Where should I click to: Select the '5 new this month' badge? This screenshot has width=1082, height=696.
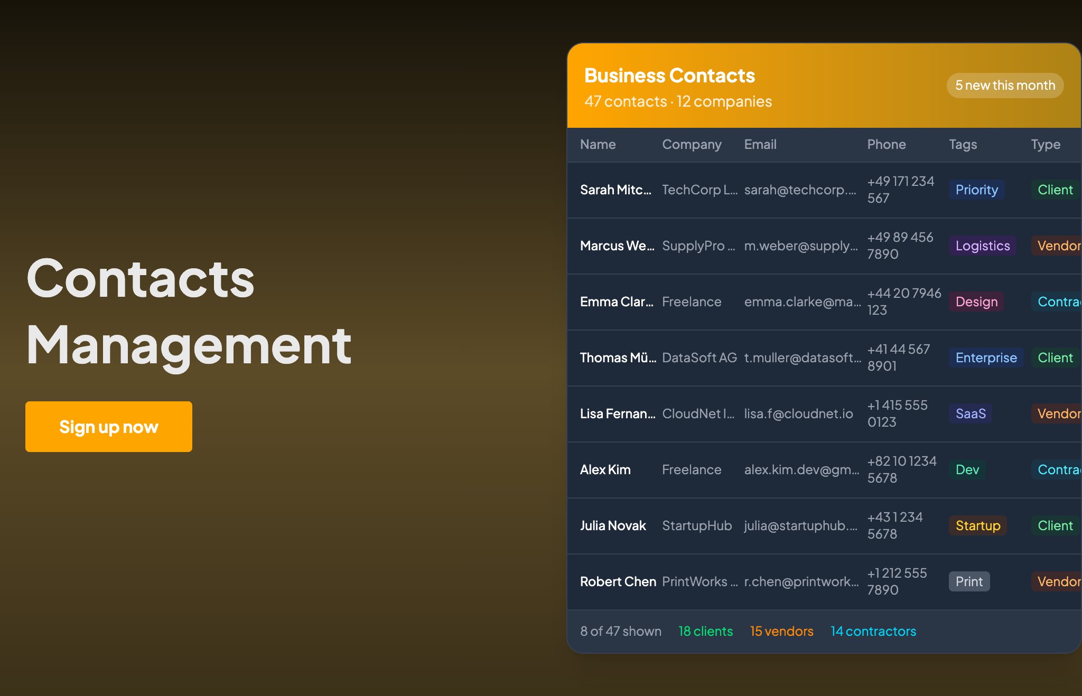(x=1005, y=86)
